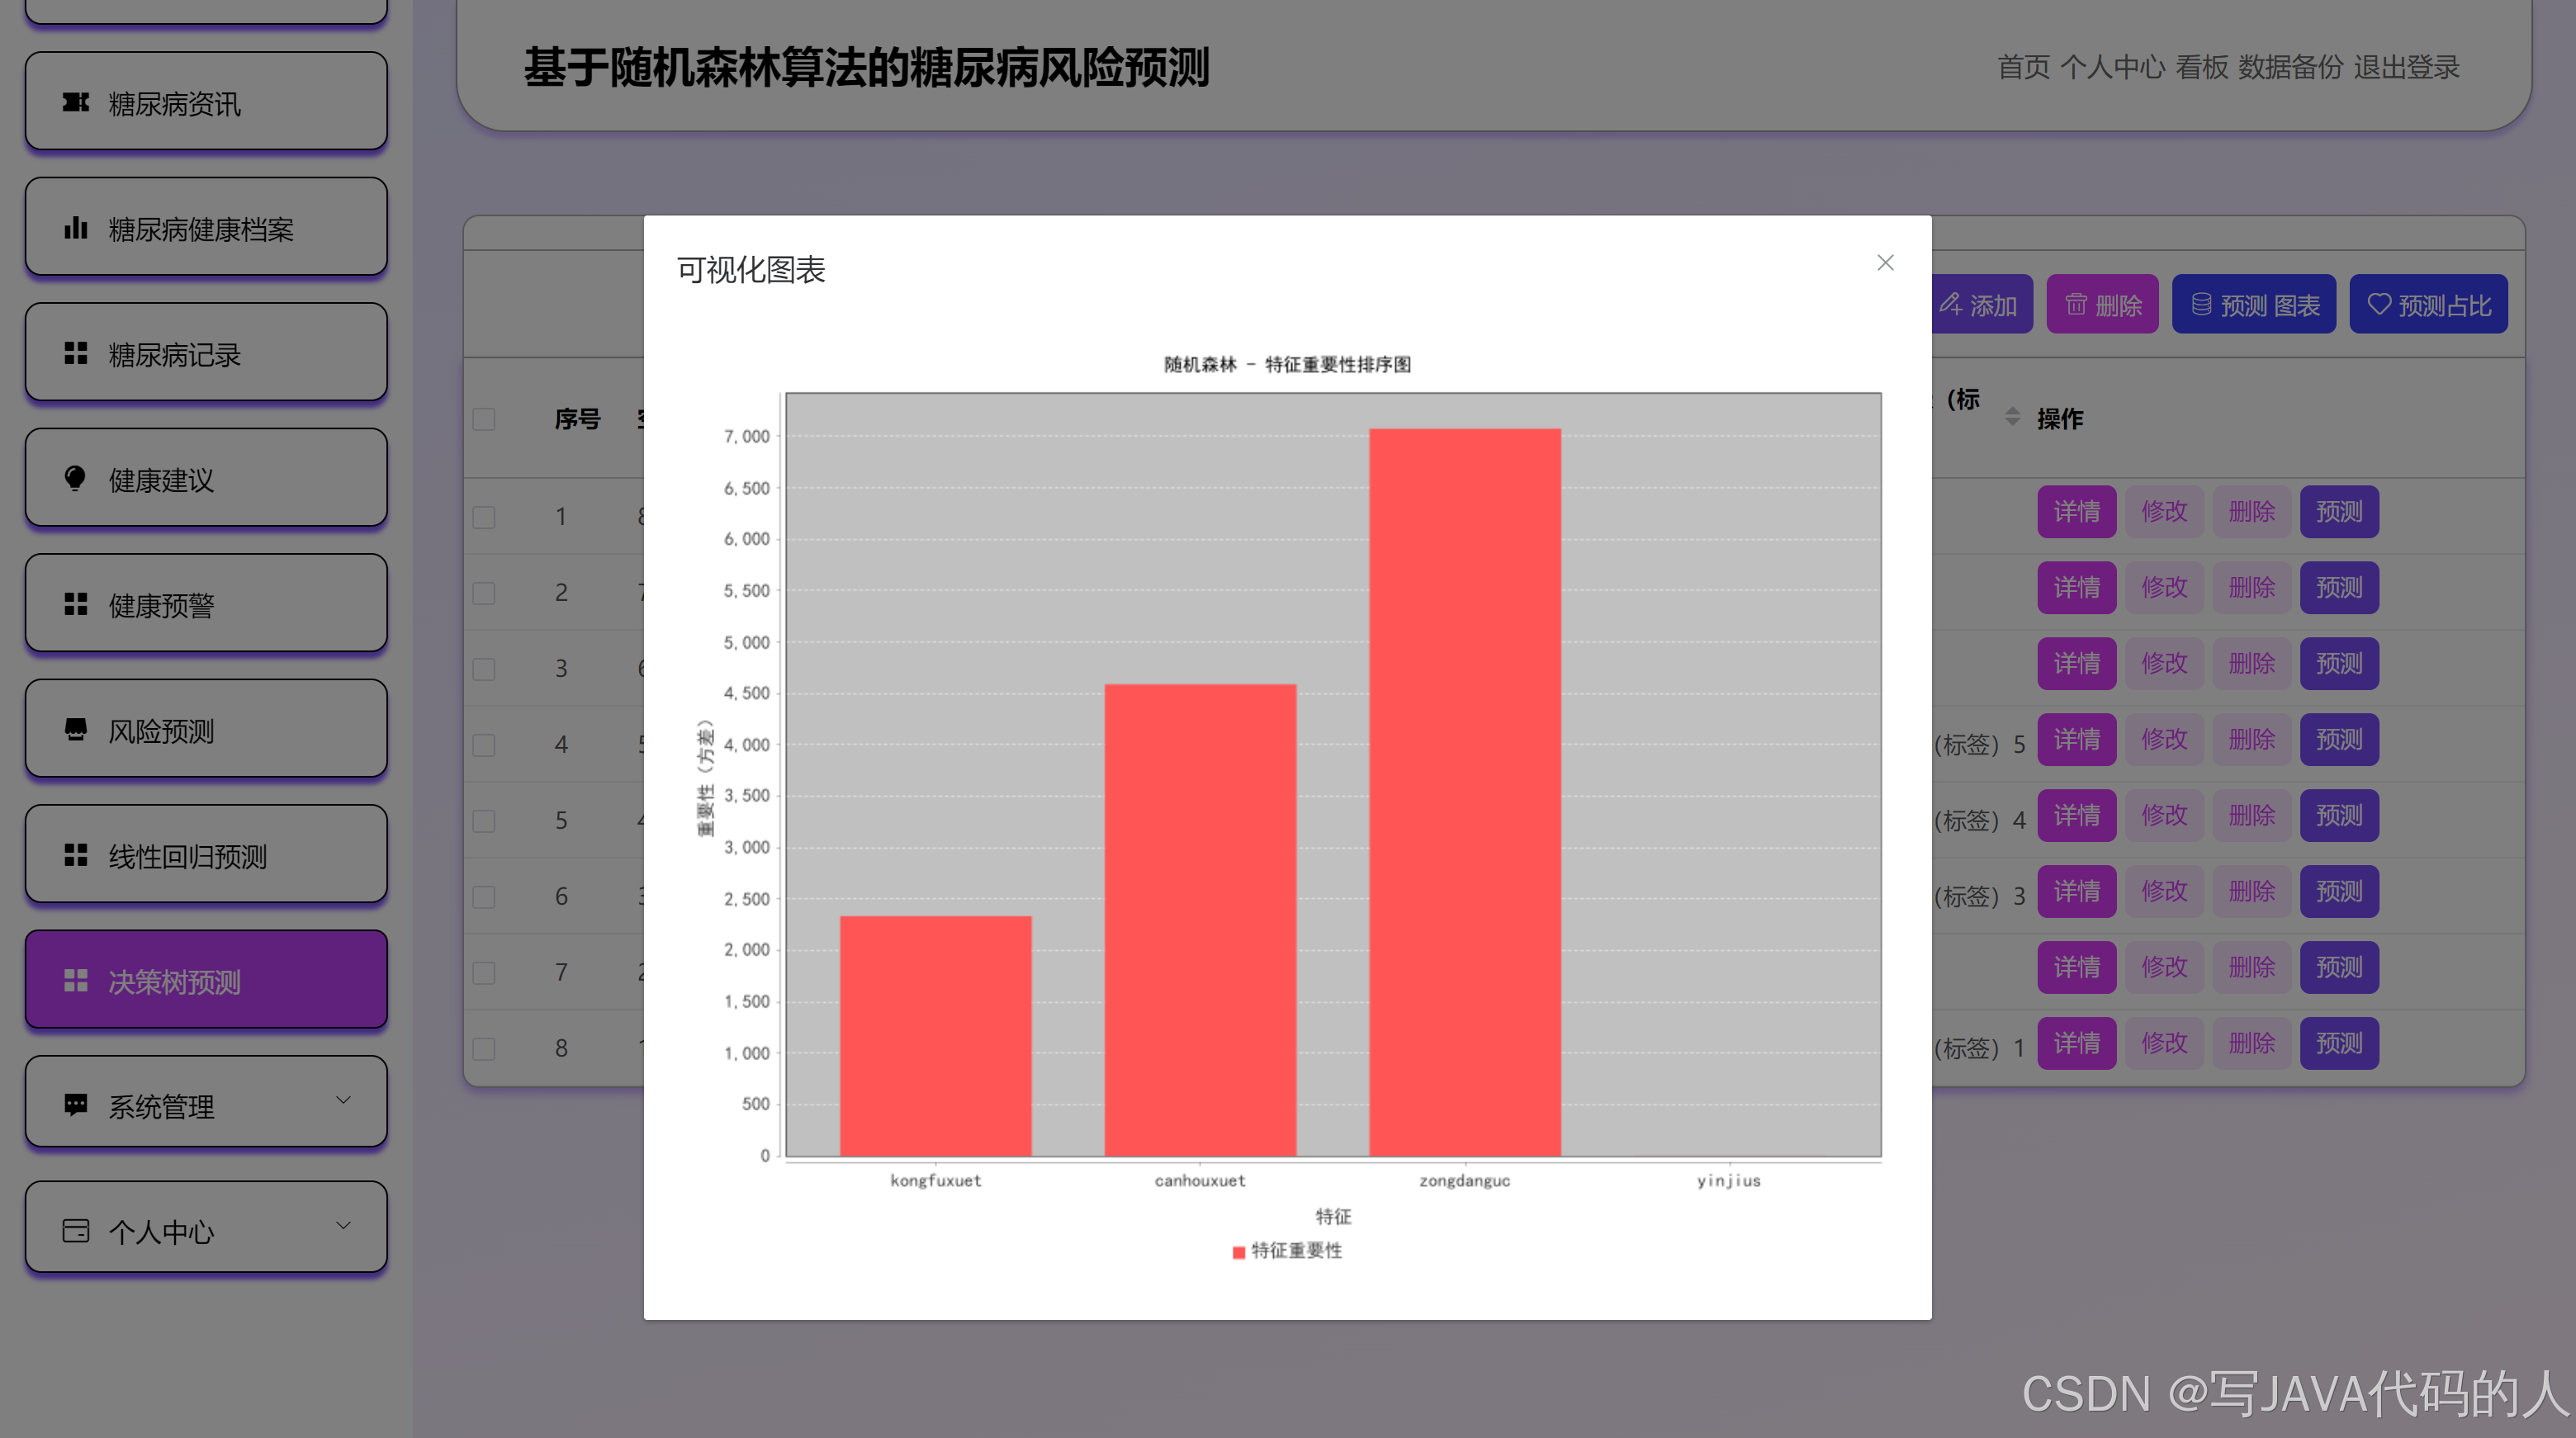Click the 预测 图表 button

point(2253,304)
